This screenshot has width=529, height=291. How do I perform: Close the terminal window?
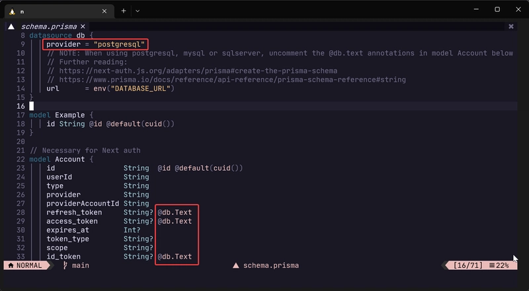[x=518, y=9]
